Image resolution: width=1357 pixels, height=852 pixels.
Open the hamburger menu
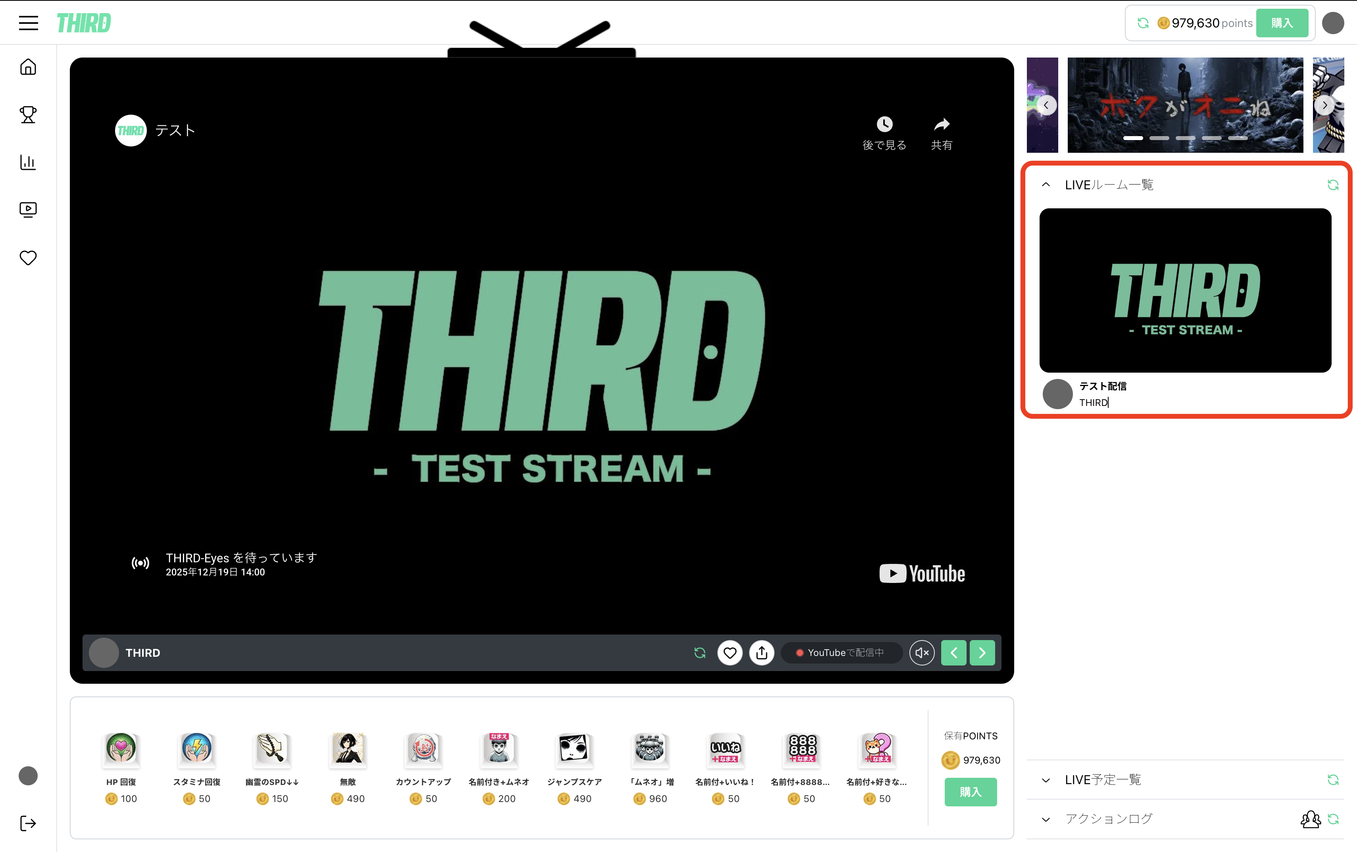click(x=28, y=23)
